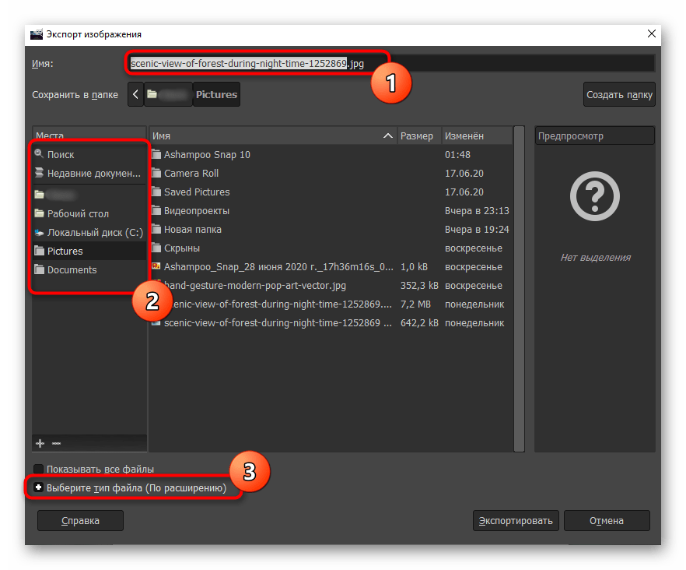Image resolution: width=686 pixels, height=570 pixels.
Task: Select hand-gesture-modern-pop-art-vector.jpg file
Action: [x=331, y=285]
